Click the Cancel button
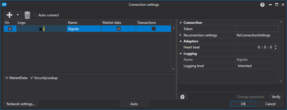The image size is (287, 110). pyautogui.click(x=271, y=104)
